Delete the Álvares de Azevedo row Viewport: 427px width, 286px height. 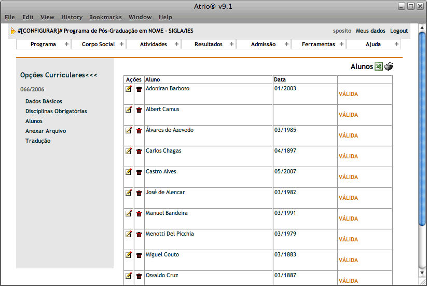click(x=139, y=131)
